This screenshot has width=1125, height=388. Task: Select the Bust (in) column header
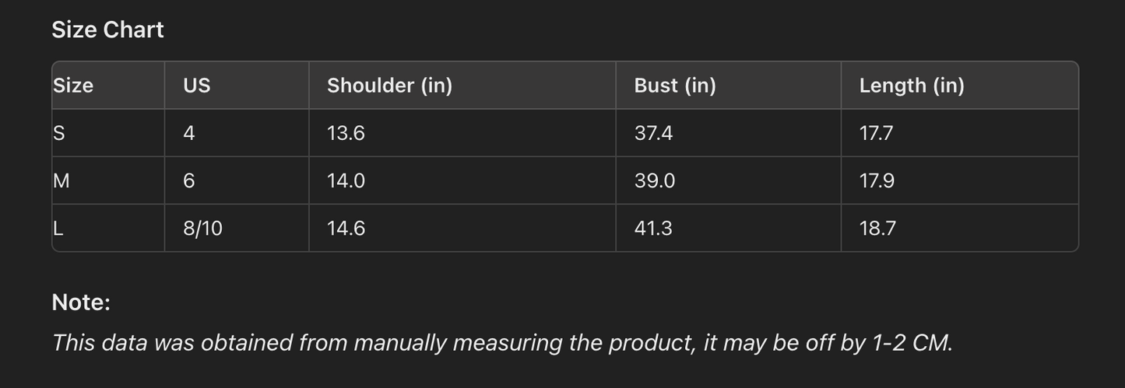[x=675, y=86]
